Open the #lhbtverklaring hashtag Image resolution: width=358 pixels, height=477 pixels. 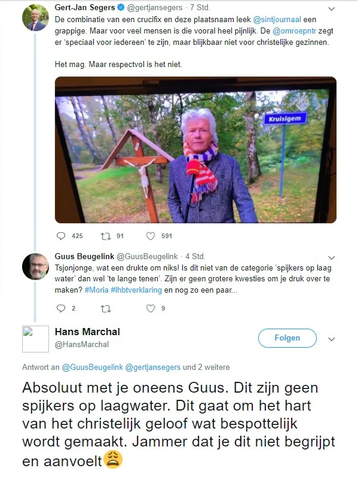[x=136, y=290]
